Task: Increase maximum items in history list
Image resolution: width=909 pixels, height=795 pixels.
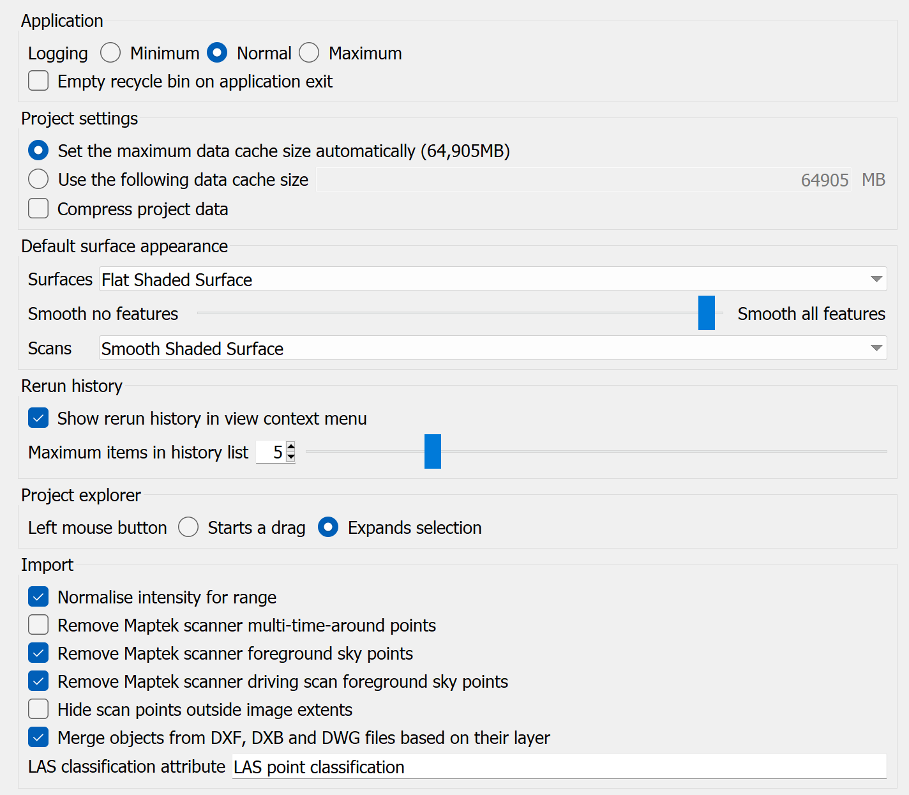Action: tap(291, 447)
